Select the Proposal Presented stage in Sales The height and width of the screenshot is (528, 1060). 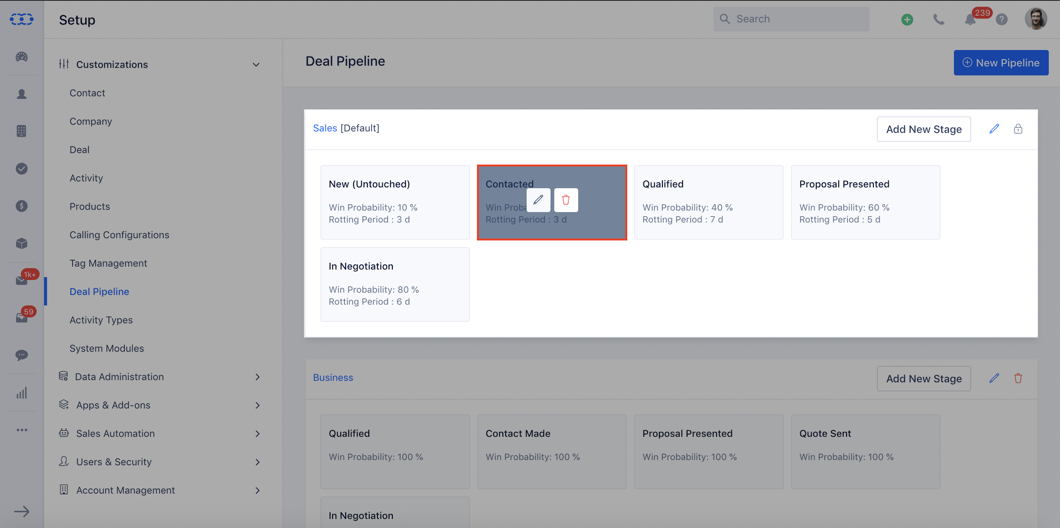point(866,202)
